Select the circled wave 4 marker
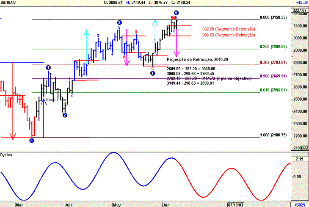The height and width of the screenshot is (207, 309). (x=153, y=73)
